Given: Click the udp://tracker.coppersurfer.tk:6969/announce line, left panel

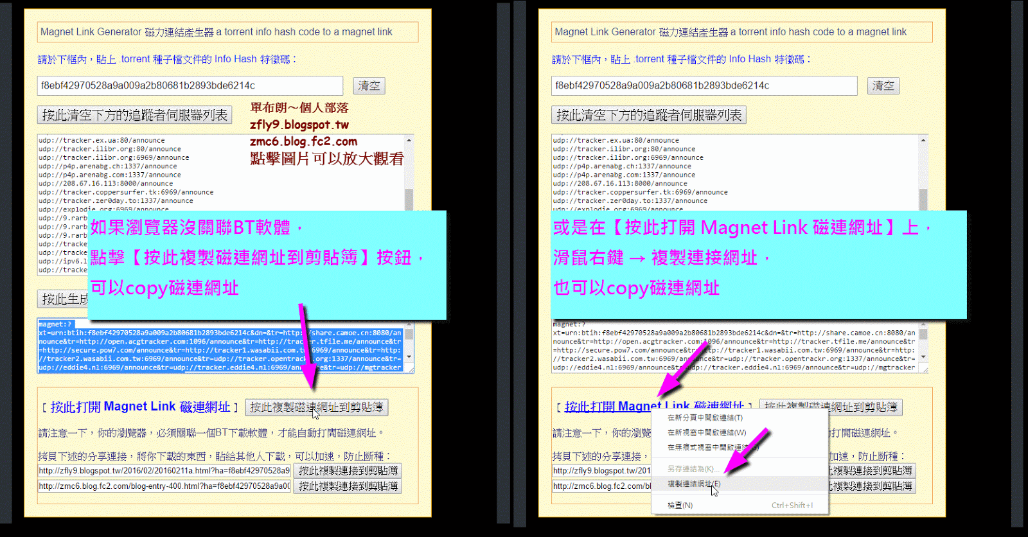Looking at the screenshot, I should (126, 192).
